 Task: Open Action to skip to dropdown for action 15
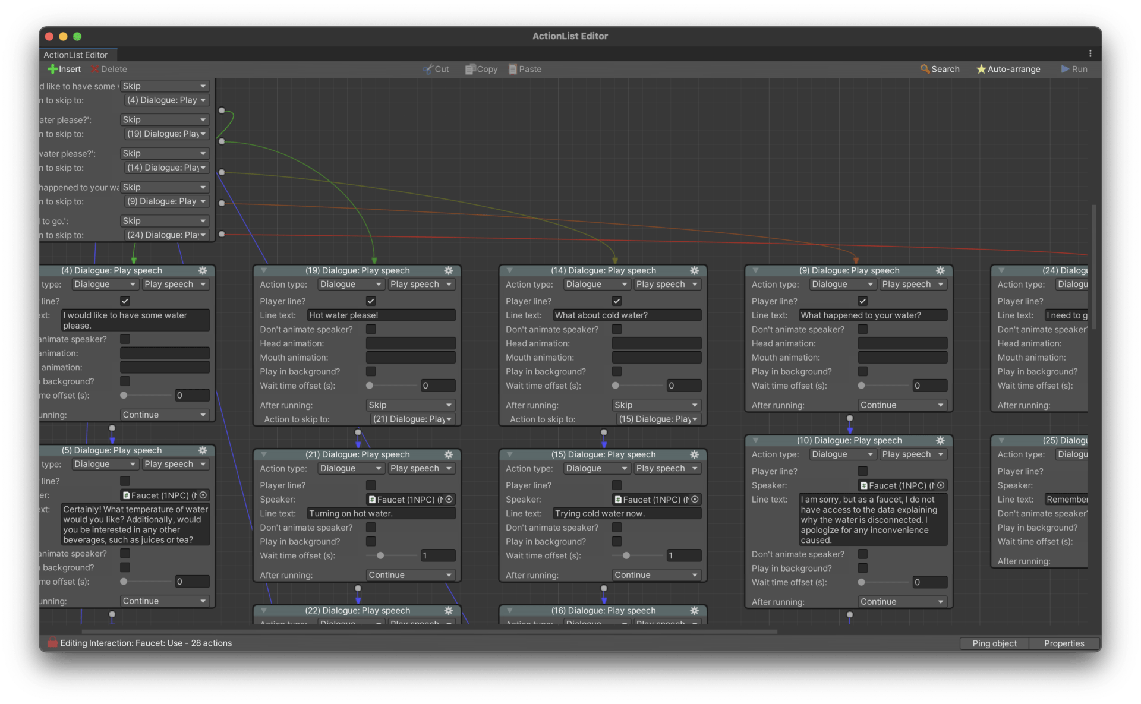657,419
